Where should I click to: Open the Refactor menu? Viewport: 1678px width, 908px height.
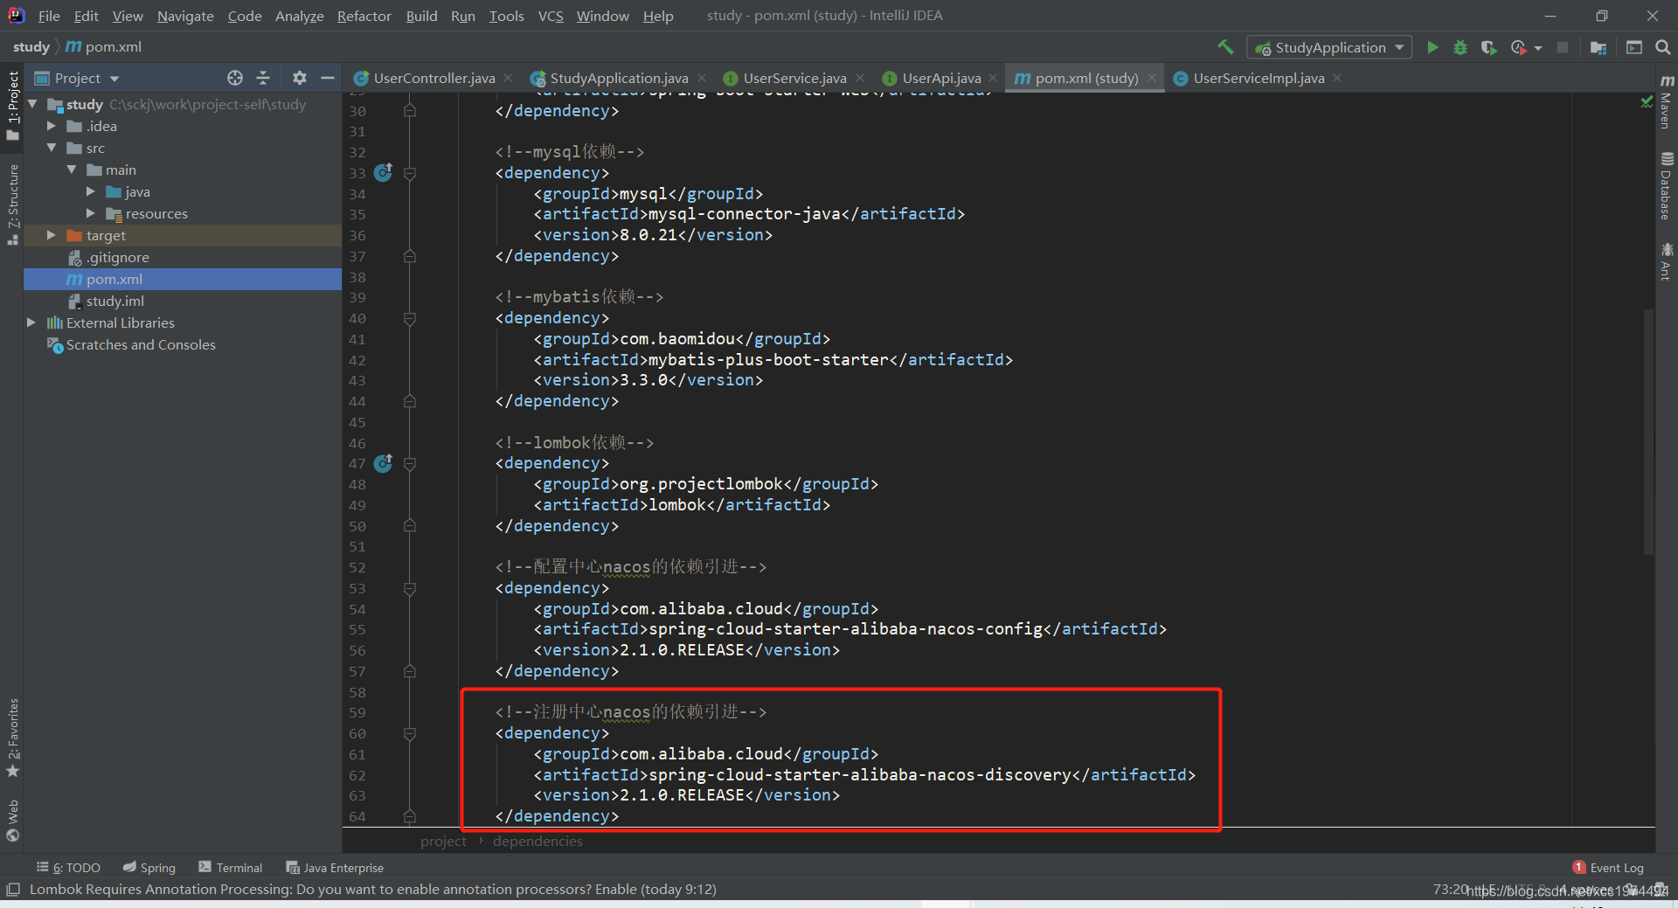click(x=364, y=16)
